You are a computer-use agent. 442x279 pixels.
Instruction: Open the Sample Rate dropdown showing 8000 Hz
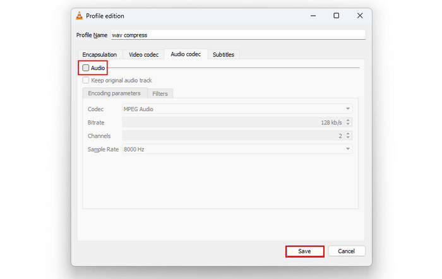237,149
